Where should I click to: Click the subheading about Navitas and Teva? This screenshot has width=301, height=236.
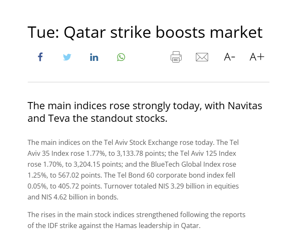(145, 112)
